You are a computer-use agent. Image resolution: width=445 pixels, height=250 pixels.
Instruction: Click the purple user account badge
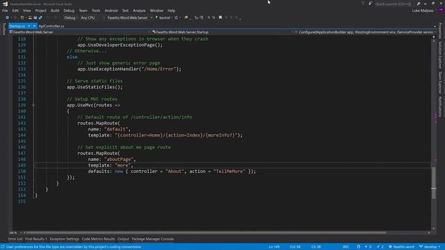pos(441,10)
